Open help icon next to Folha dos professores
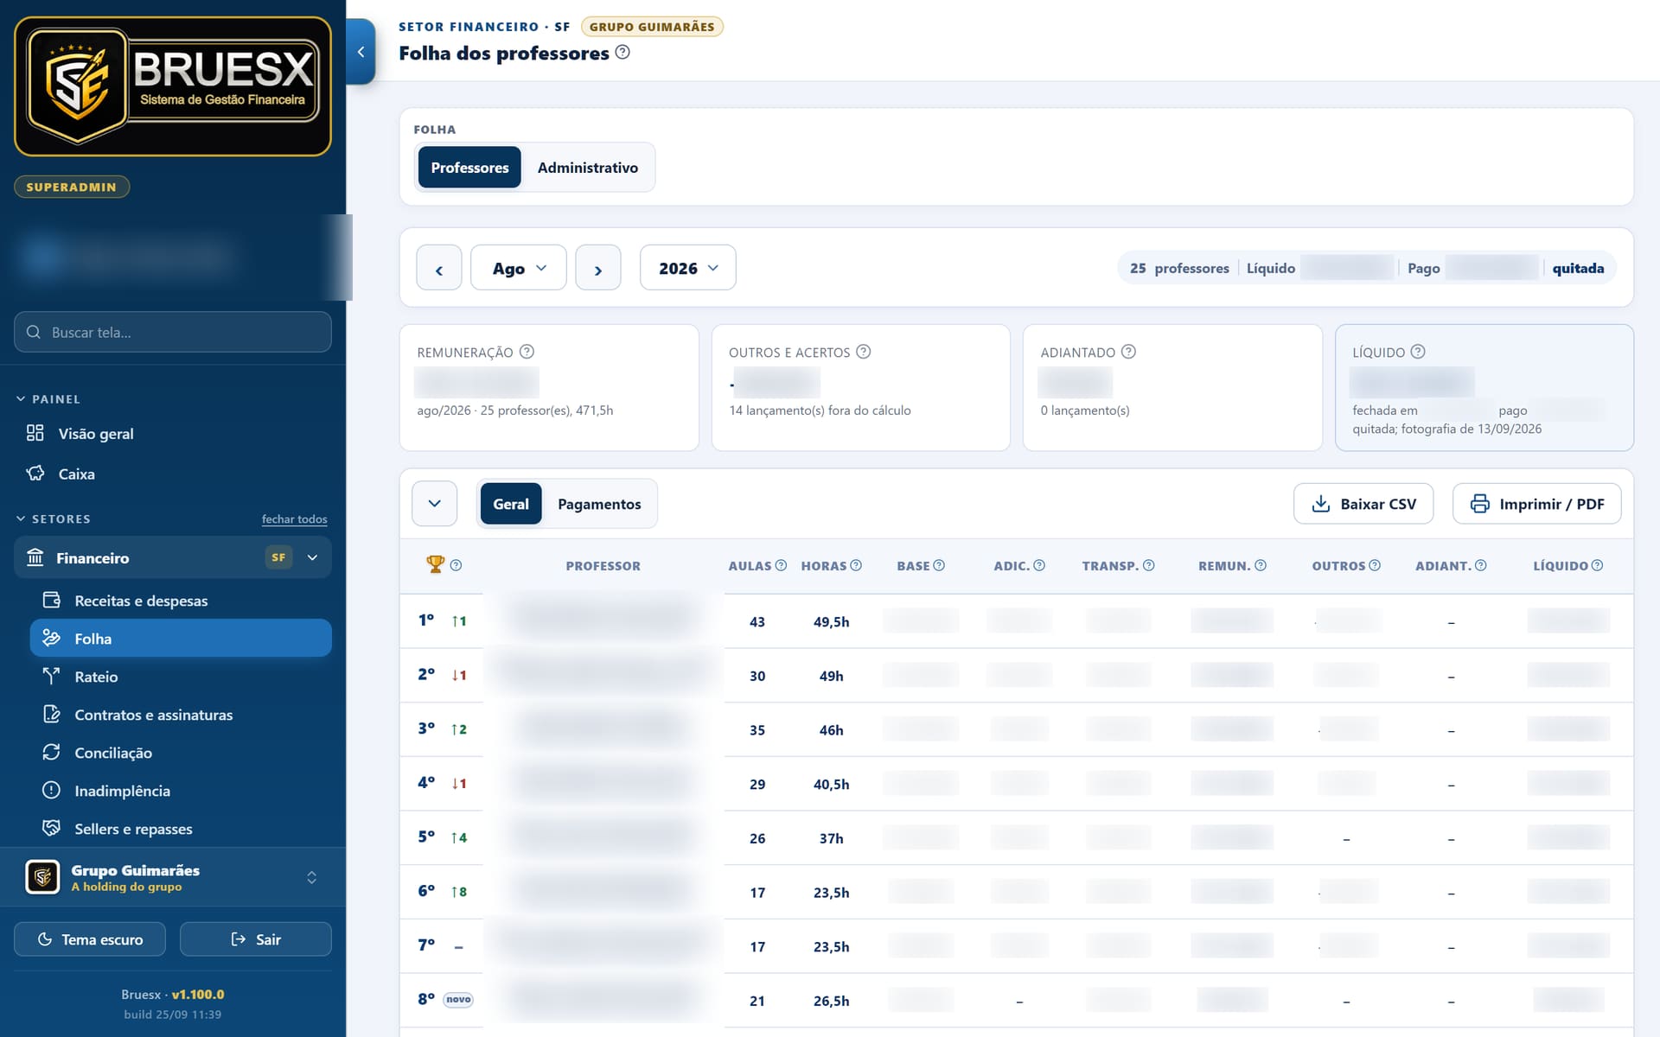This screenshot has height=1037, width=1660. [622, 53]
